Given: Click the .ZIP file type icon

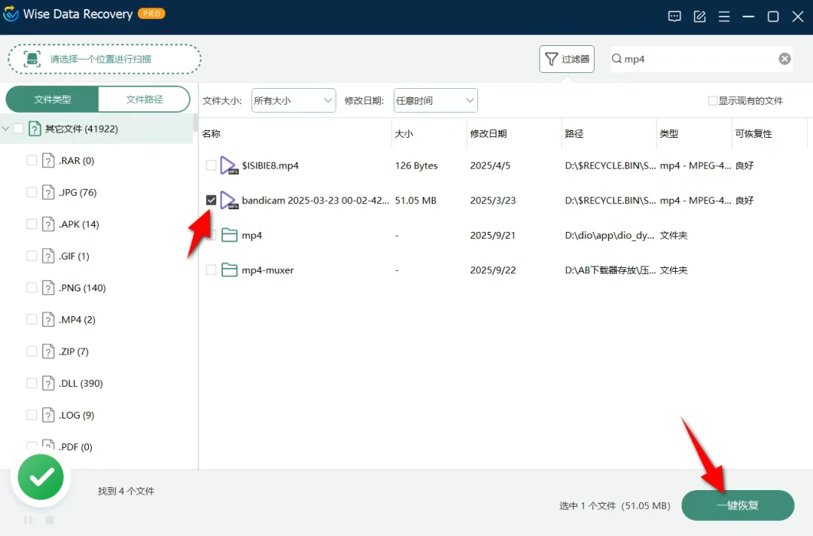Looking at the screenshot, I should click(x=49, y=352).
